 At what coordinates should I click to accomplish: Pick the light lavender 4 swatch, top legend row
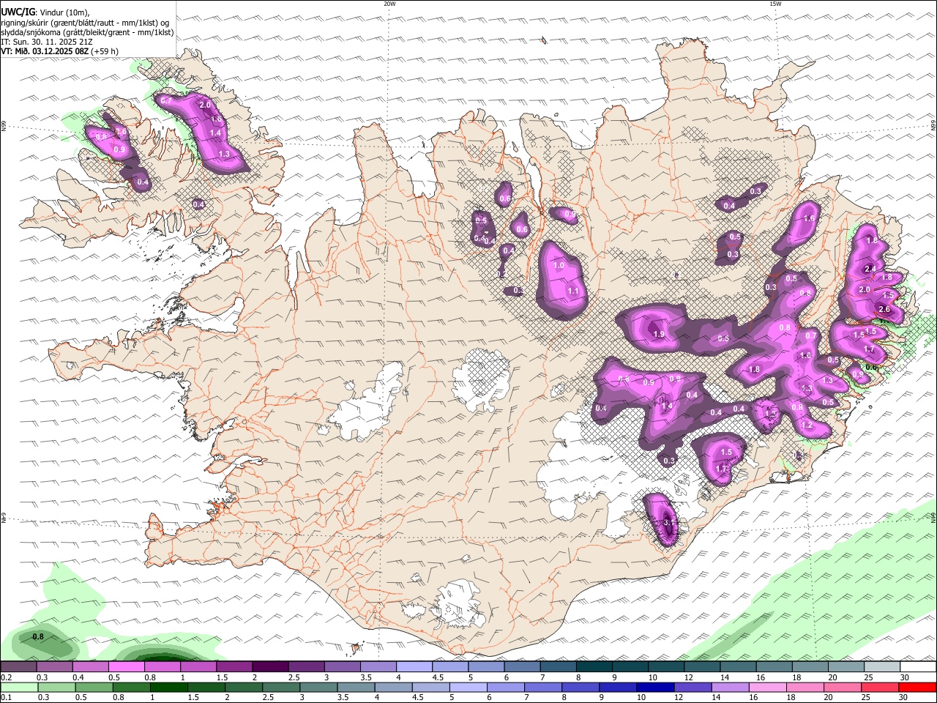click(414, 666)
